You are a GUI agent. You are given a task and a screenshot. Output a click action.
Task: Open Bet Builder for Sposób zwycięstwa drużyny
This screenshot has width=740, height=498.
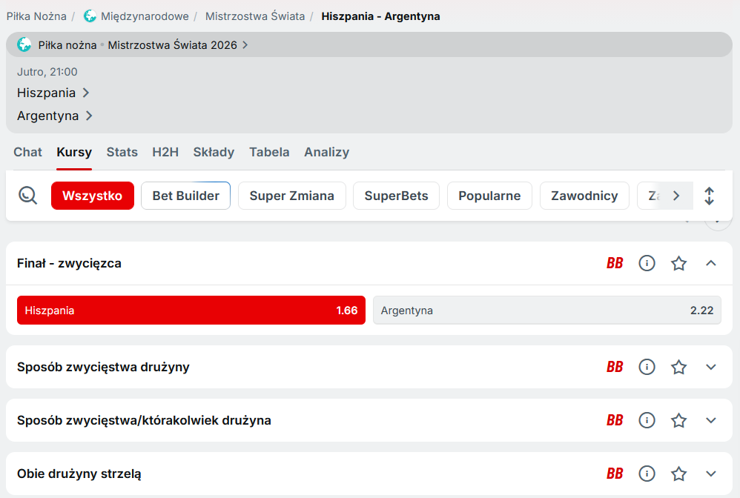click(615, 367)
